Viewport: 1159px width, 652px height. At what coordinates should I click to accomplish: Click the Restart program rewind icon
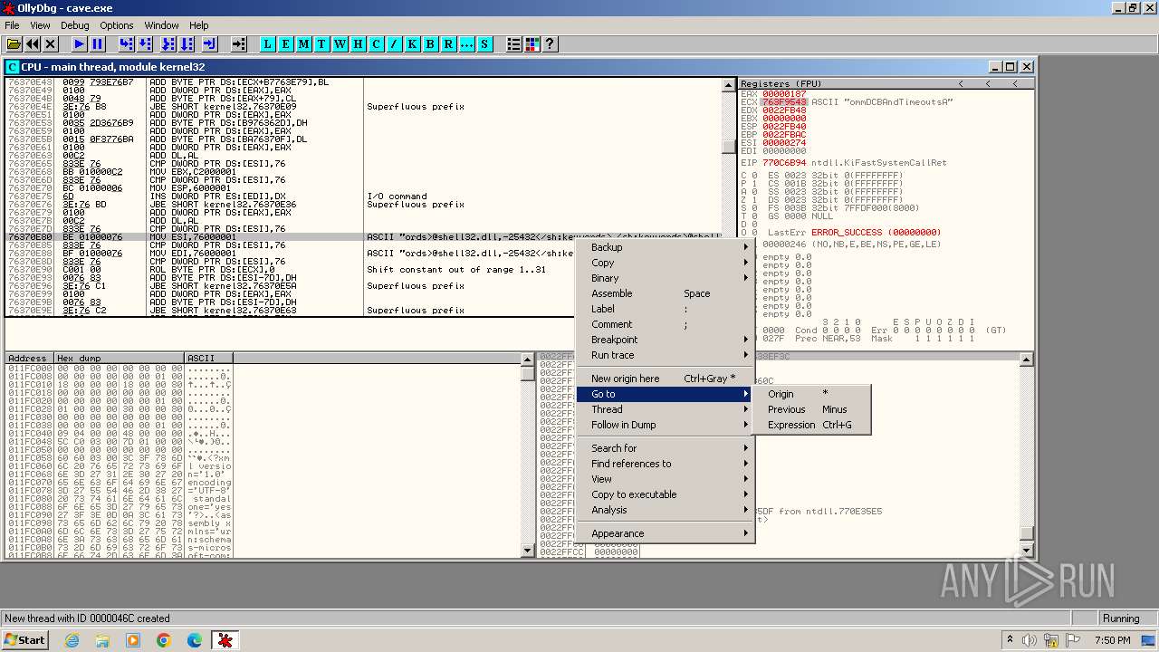[33, 43]
